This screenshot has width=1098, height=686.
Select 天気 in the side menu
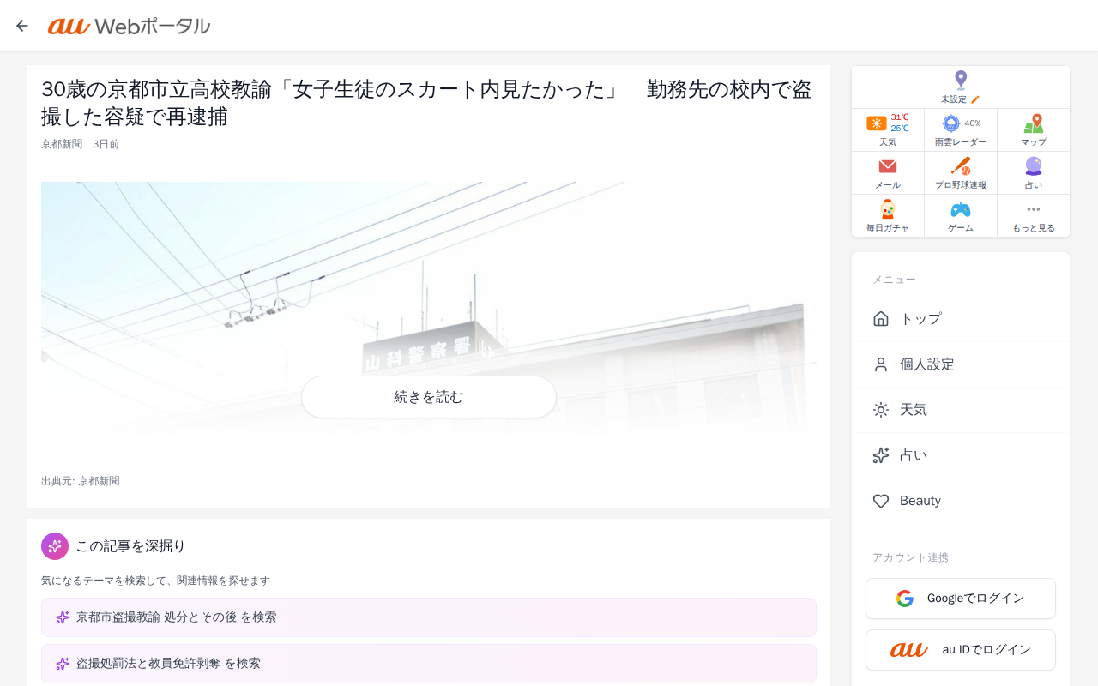click(x=961, y=410)
